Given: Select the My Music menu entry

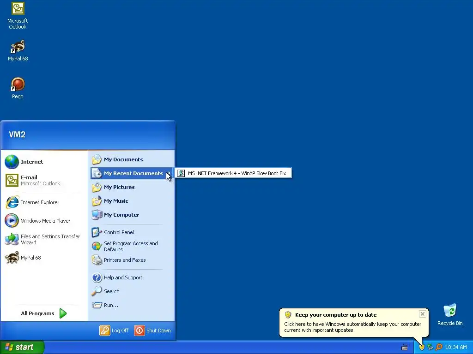Looking at the screenshot, I should (x=132, y=201).
